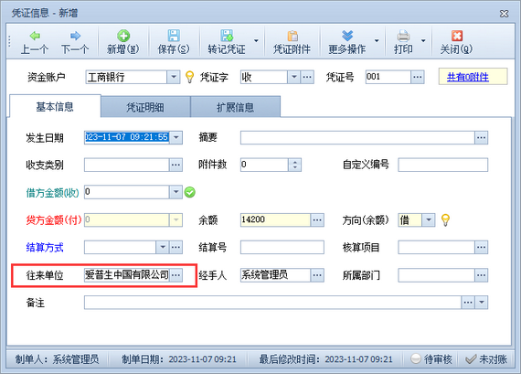Save the voucher with 保存 icon
Image resolution: width=521 pixels, height=374 pixels.
[174, 36]
